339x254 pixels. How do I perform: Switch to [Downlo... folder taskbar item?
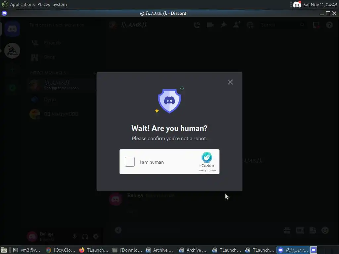coord(127,250)
